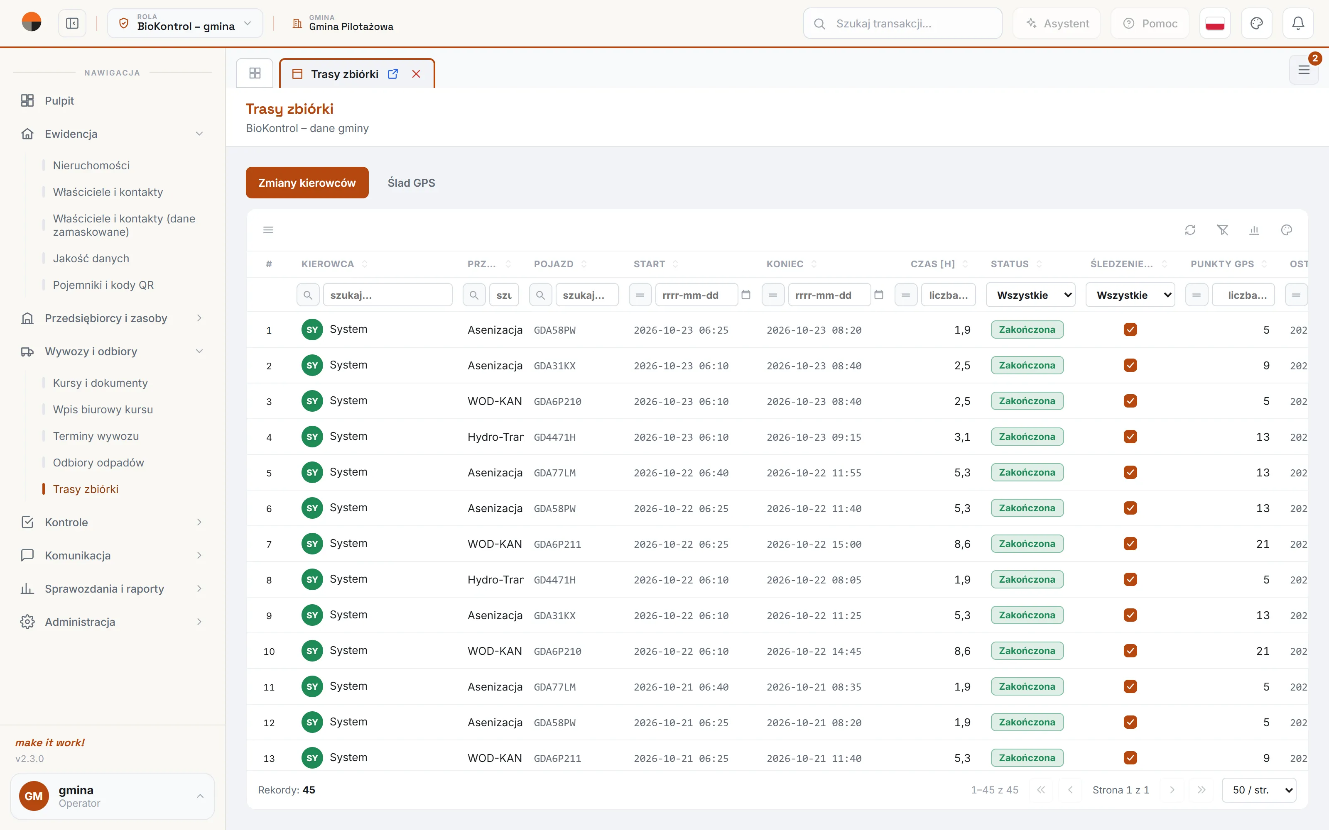
Task: Collapse the Ewidencja section
Action: click(113, 133)
